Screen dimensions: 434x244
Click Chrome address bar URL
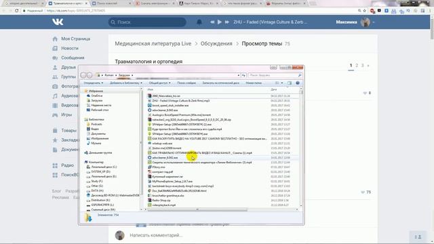point(76,11)
